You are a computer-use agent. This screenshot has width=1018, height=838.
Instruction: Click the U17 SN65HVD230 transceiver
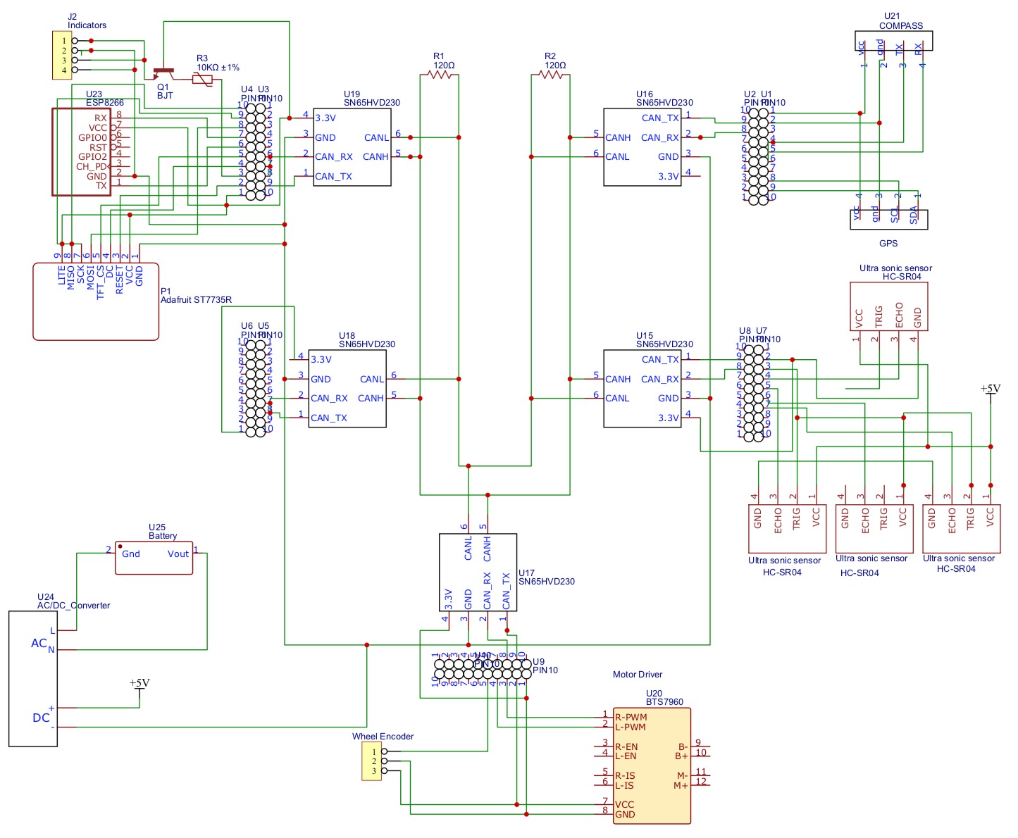coord(478,572)
